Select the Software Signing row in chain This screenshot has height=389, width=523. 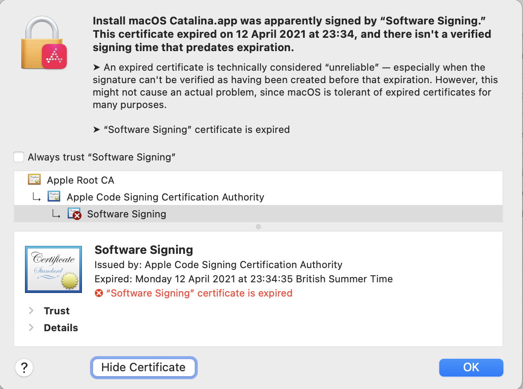127,214
